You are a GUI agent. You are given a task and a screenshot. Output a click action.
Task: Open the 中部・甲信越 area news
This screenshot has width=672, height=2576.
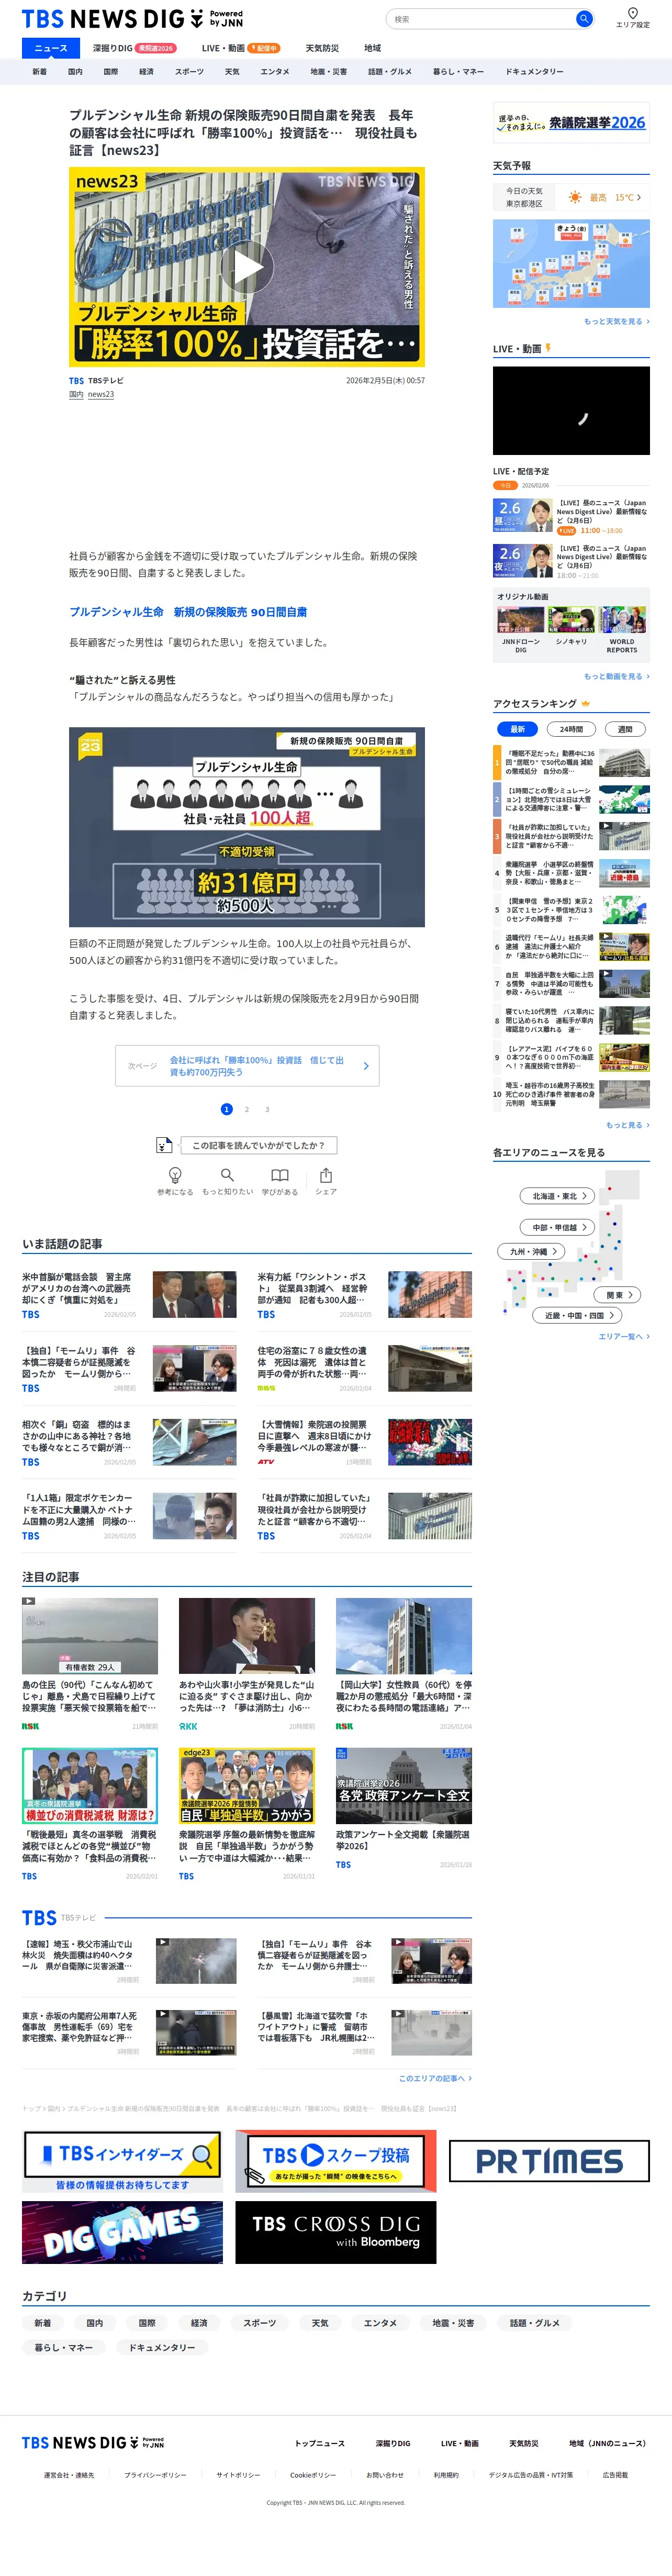tap(558, 1227)
